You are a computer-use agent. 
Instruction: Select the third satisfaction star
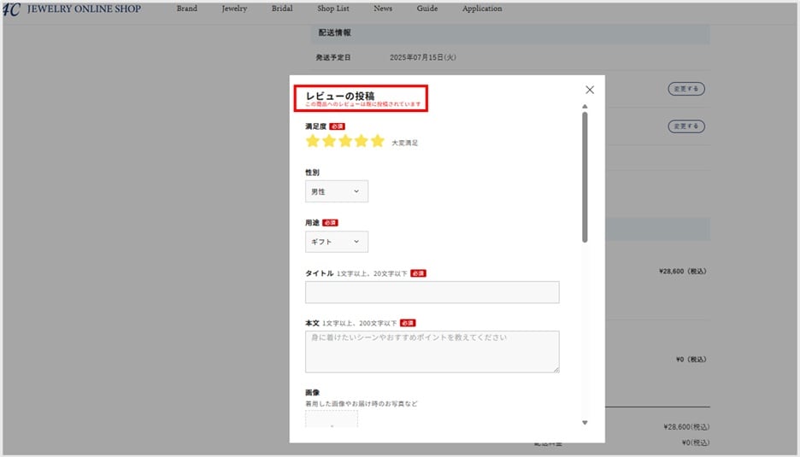(345, 141)
